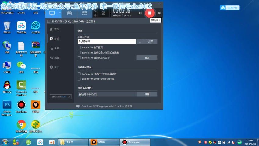Open 腾讯QQ desktop icon
The image size is (259, 146).
coord(7,87)
